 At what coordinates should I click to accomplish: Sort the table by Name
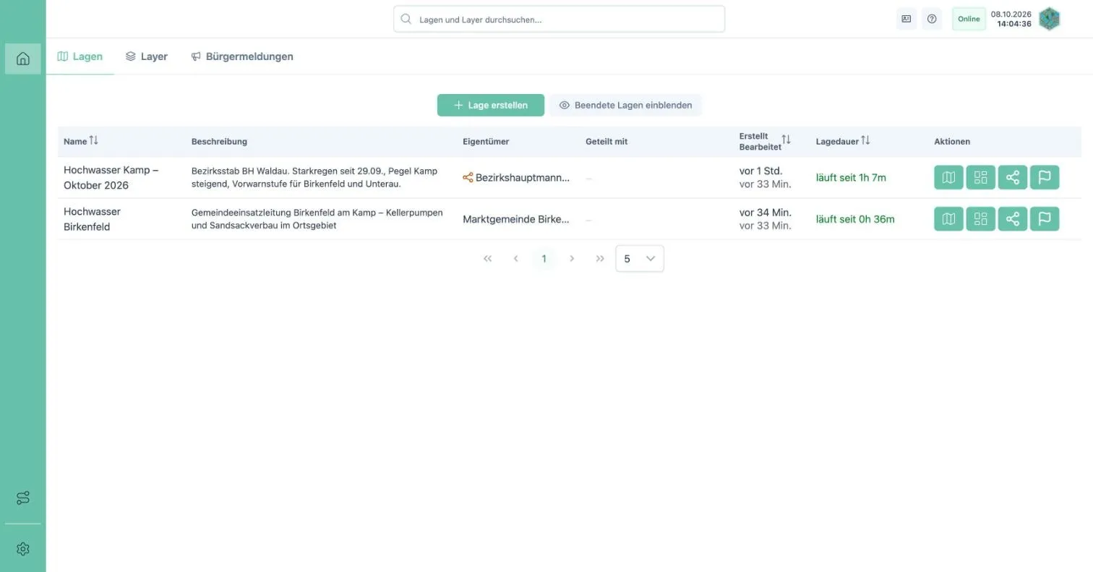[x=93, y=141]
